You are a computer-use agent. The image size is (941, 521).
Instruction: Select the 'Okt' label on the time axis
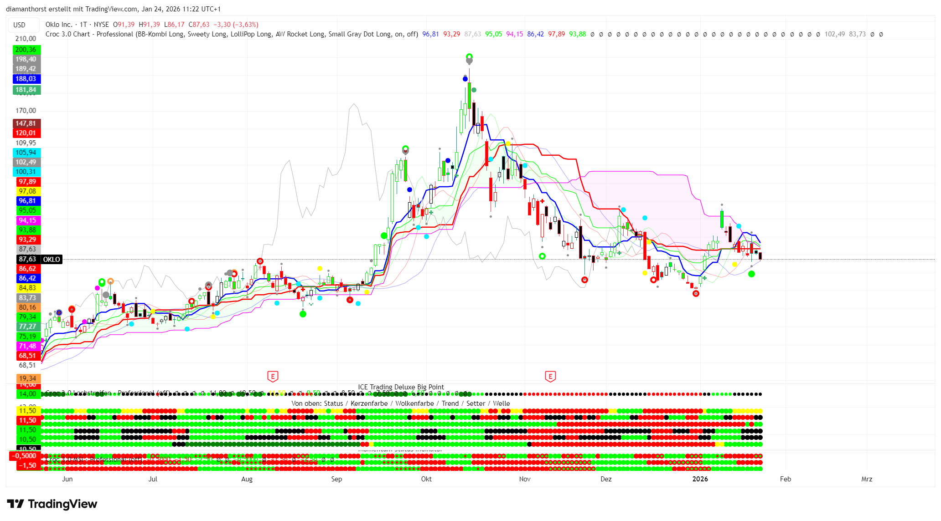click(426, 479)
